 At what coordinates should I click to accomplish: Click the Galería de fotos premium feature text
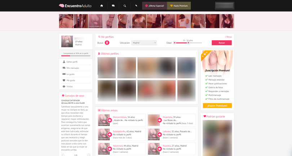pos(216,88)
